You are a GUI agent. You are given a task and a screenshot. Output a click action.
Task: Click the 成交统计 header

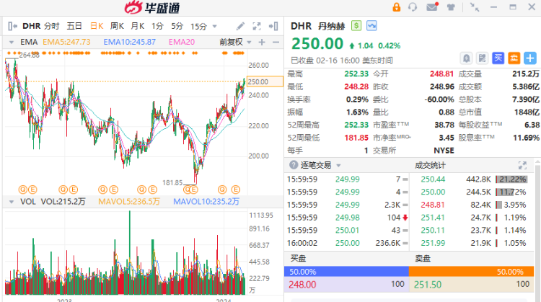click(430, 166)
